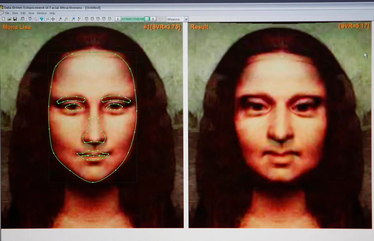
Task: Toggle the curve outline tool button
Action: [47, 19]
